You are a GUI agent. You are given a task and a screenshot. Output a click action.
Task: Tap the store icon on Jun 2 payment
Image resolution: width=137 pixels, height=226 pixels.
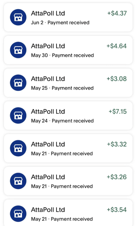18,17
